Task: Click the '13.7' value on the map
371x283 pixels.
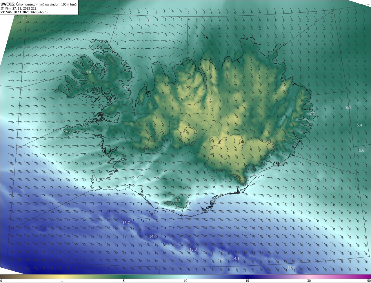Action: tap(126, 223)
